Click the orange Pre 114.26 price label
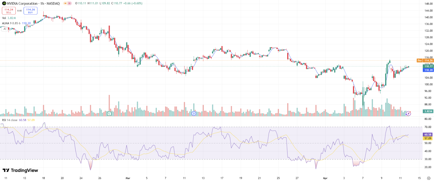Screen dimensions: 434x181 pyautogui.click(x=425, y=61)
